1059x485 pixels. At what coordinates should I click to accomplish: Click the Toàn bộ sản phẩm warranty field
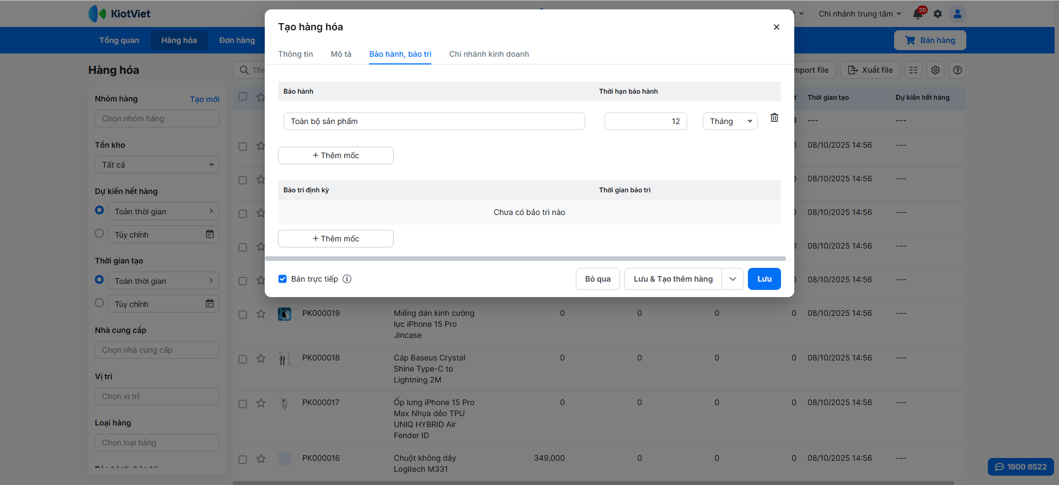click(x=434, y=121)
